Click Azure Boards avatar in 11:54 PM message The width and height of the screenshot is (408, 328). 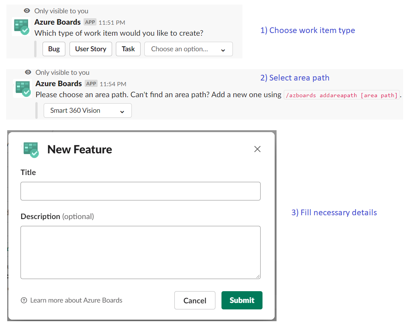[22, 88]
